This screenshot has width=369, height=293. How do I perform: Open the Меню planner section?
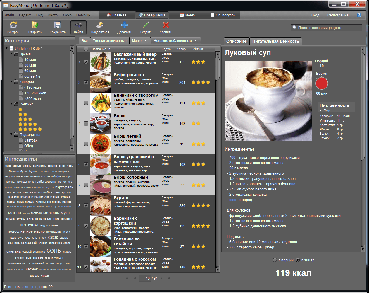click(x=187, y=15)
